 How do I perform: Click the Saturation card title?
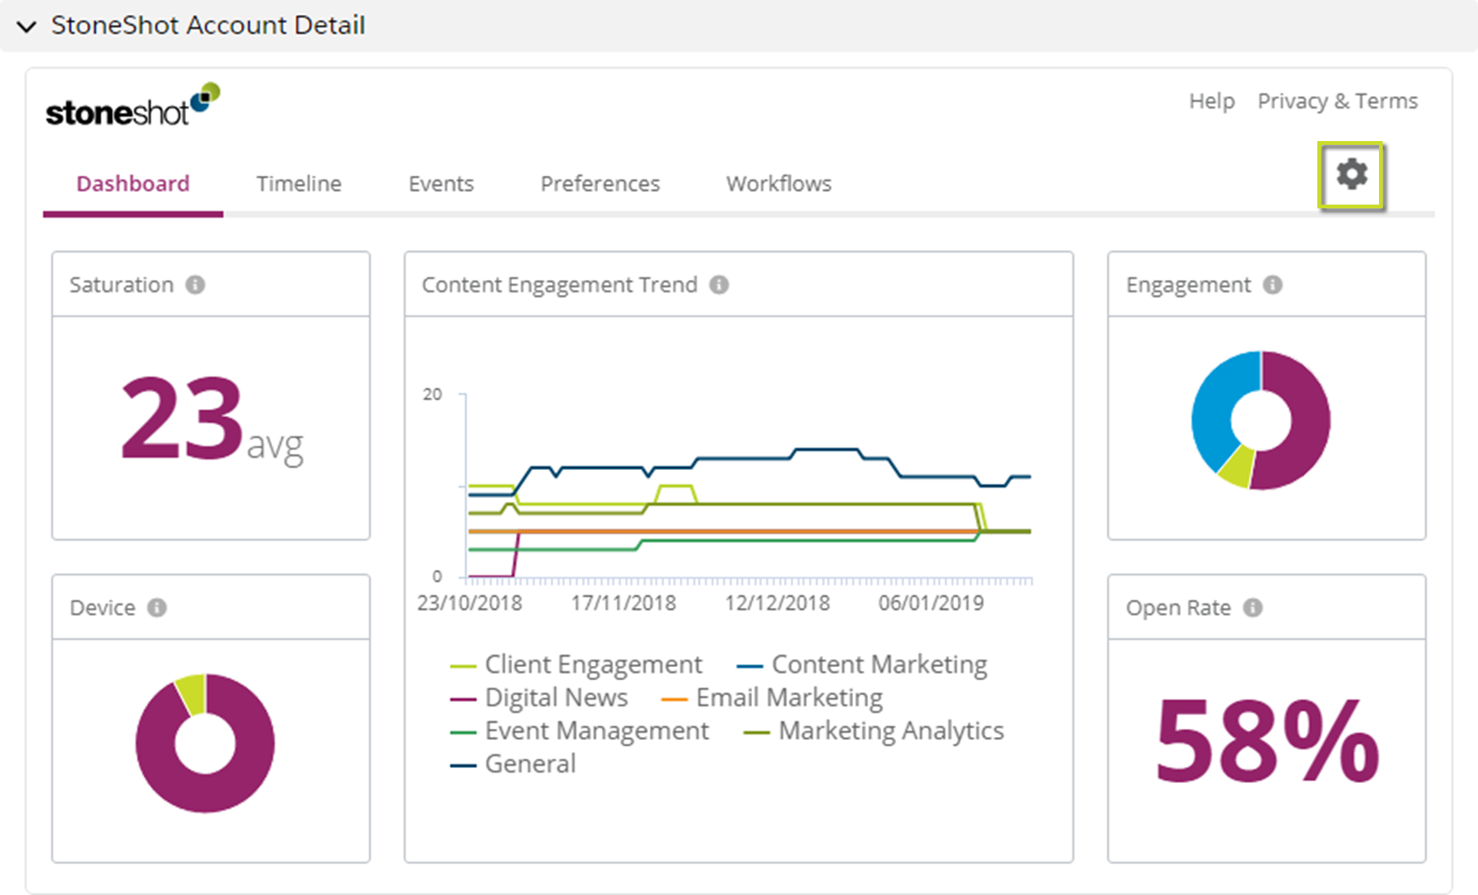coord(121,285)
